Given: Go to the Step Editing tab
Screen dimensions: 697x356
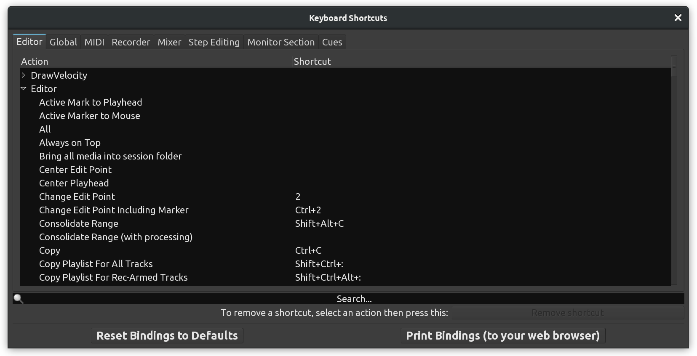Looking at the screenshot, I should [214, 42].
